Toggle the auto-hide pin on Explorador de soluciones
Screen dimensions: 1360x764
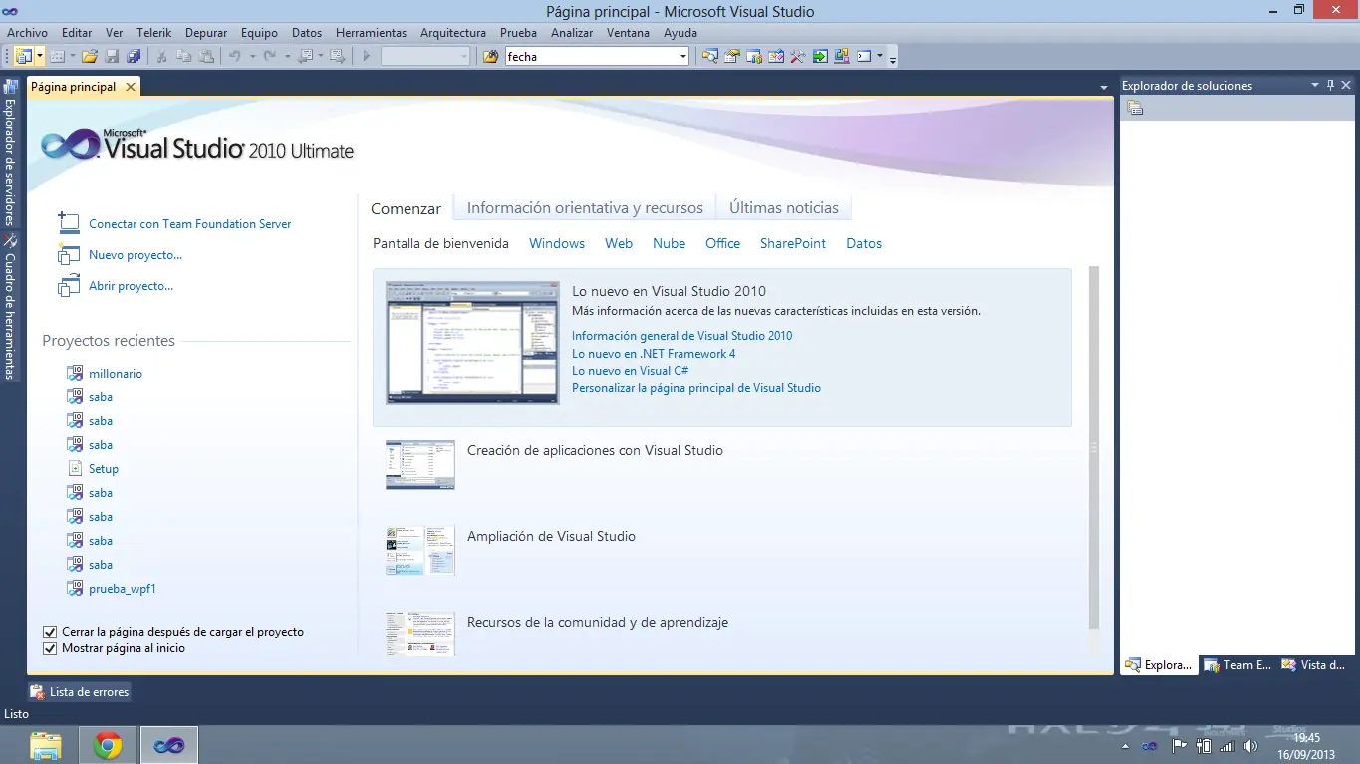click(1330, 86)
